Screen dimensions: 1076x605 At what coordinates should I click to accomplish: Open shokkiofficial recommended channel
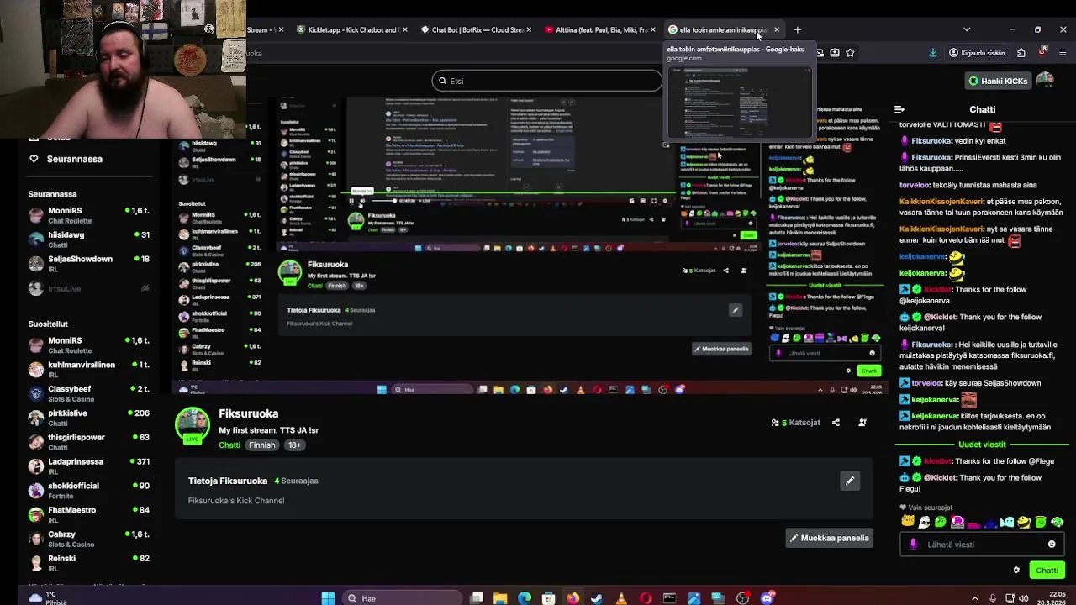coord(88,490)
